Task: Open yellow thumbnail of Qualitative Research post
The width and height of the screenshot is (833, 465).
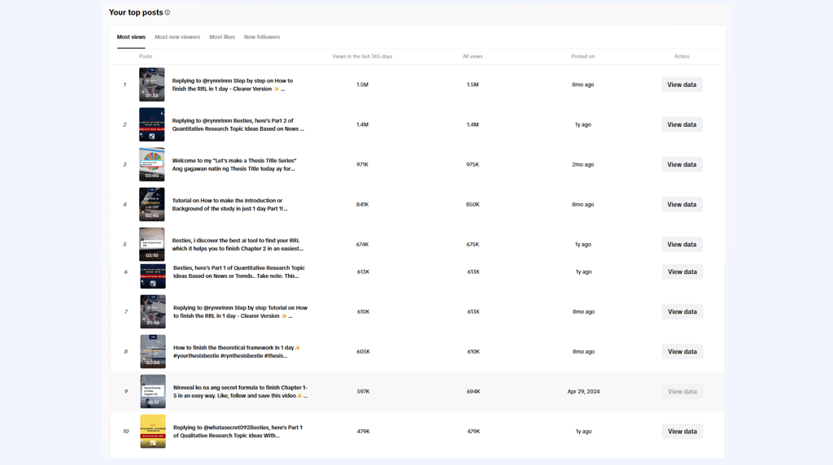Action: pyautogui.click(x=153, y=431)
